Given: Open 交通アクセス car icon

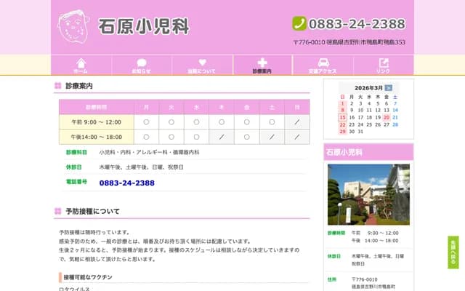Looking at the screenshot, I should pos(323,63).
